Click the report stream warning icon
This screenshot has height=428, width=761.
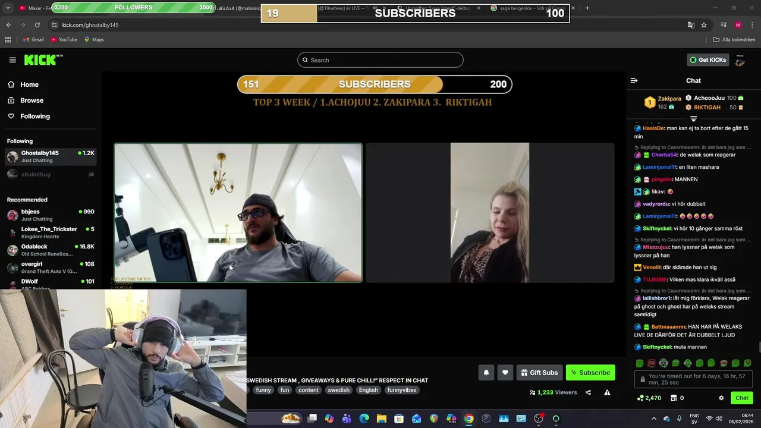pyautogui.click(x=607, y=392)
